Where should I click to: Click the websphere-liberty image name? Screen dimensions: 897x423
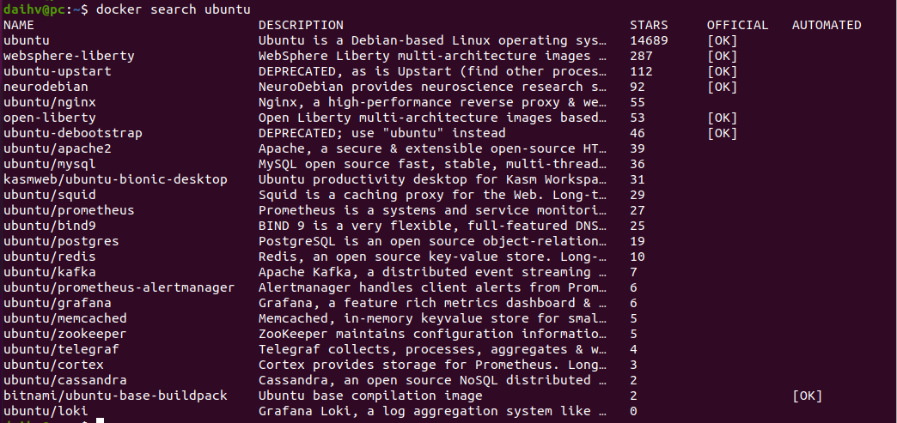[69, 56]
